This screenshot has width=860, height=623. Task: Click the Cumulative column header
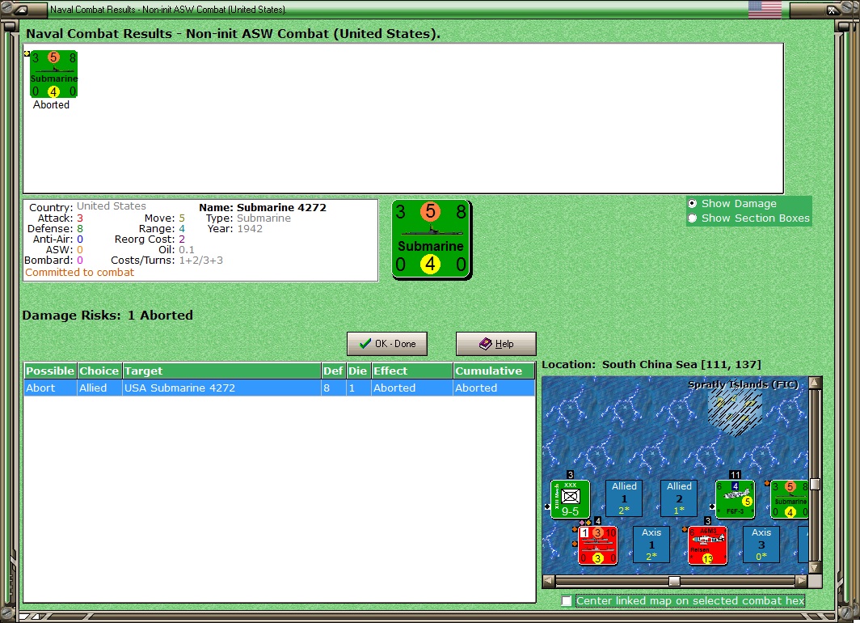[x=494, y=371]
